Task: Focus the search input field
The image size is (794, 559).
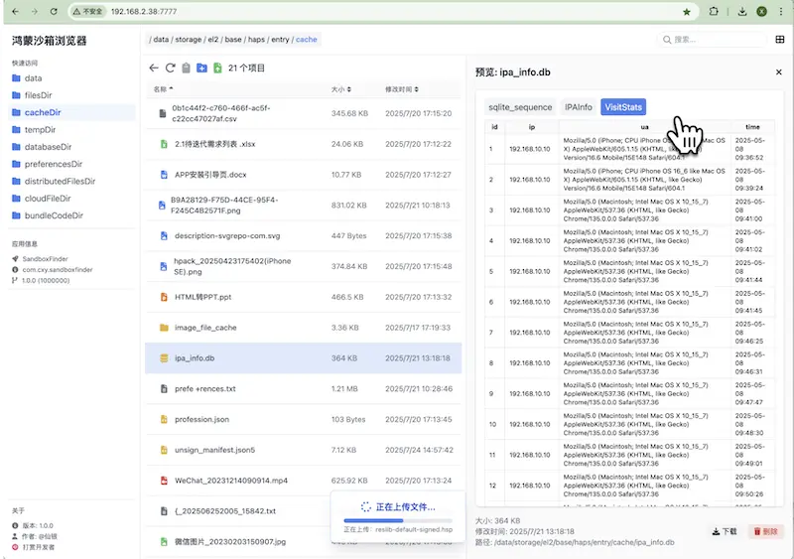Action: coord(714,40)
